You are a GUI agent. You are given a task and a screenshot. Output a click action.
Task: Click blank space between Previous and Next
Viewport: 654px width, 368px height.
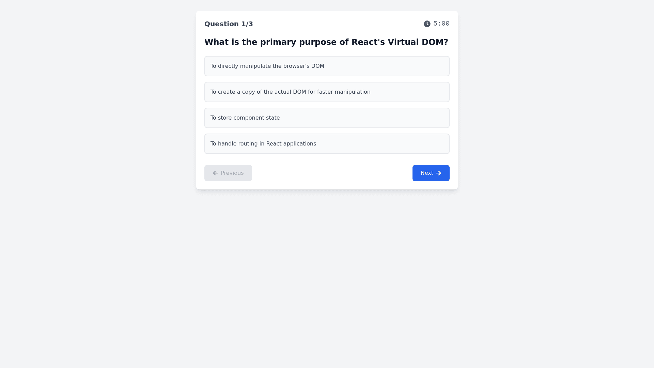tap(332, 173)
